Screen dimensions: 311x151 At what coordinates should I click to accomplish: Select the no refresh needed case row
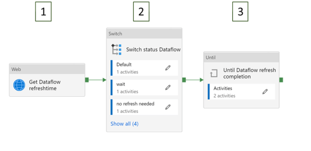click(144, 107)
